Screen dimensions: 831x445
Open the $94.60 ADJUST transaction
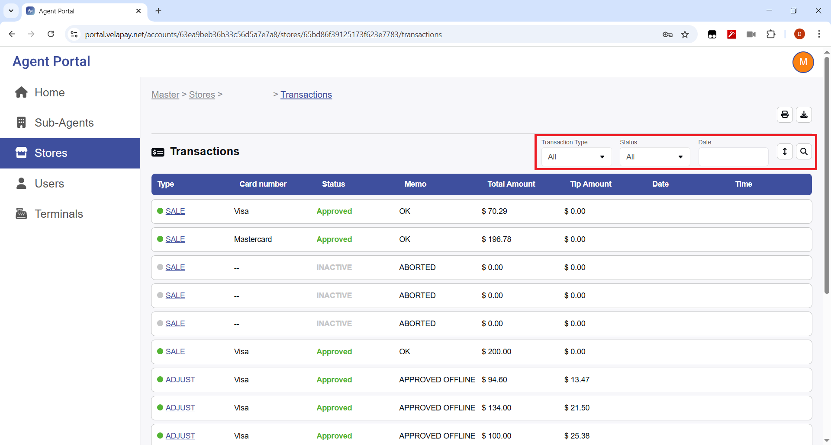180,380
